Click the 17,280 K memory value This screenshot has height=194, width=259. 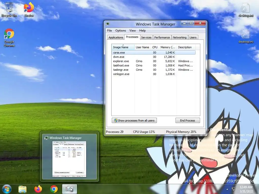click(169, 57)
